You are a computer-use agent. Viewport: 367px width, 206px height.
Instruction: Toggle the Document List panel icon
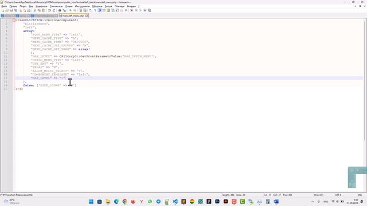(113, 10)
